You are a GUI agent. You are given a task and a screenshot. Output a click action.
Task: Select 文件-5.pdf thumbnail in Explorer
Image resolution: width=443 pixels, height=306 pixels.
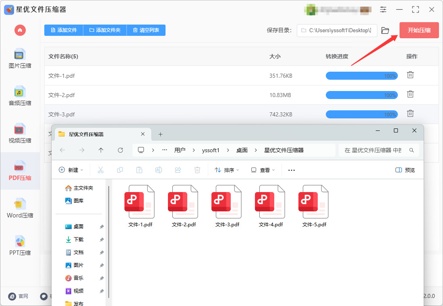coord(315,202)
